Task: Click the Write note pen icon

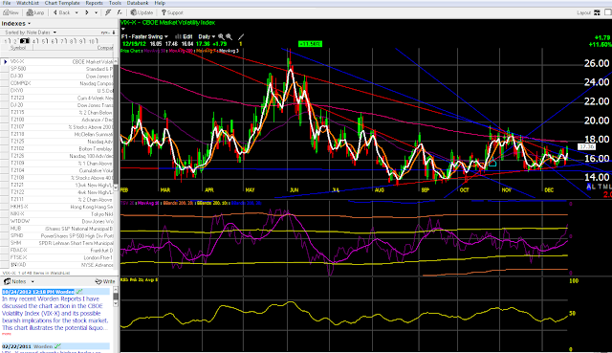Action: tap(105, 281)
